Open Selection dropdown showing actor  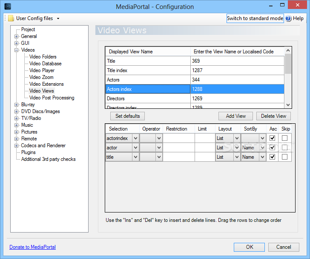(135, 148)
